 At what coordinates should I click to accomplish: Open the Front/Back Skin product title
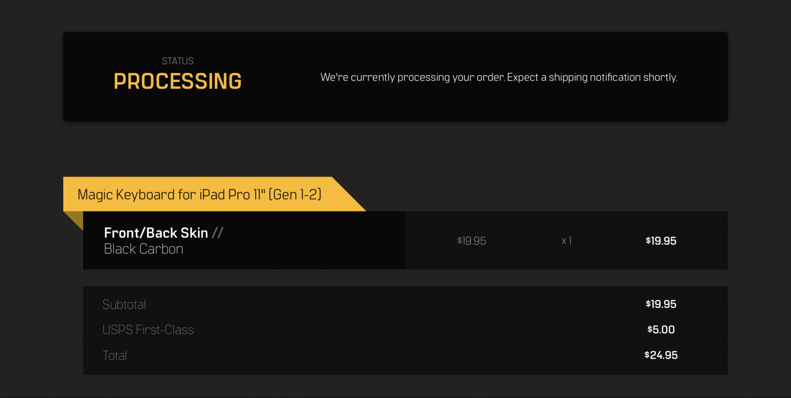(x=156, y=233)
